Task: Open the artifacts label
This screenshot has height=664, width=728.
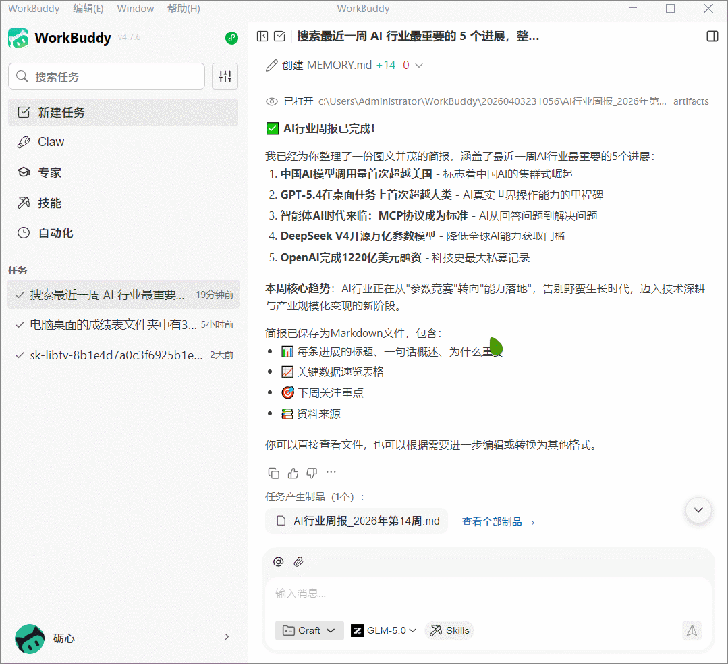Action: (x=691, y=101)
